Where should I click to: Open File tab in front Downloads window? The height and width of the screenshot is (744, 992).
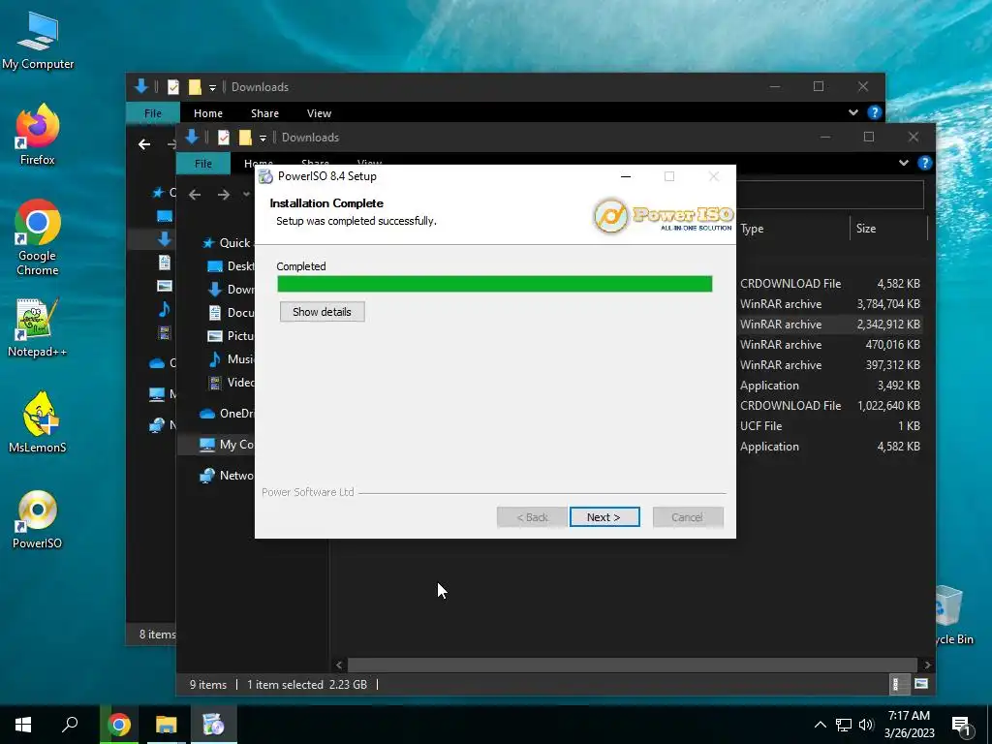(203, 163)
